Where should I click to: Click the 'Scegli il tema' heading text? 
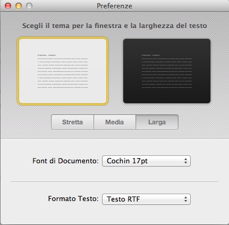click(x=115, y=26)
